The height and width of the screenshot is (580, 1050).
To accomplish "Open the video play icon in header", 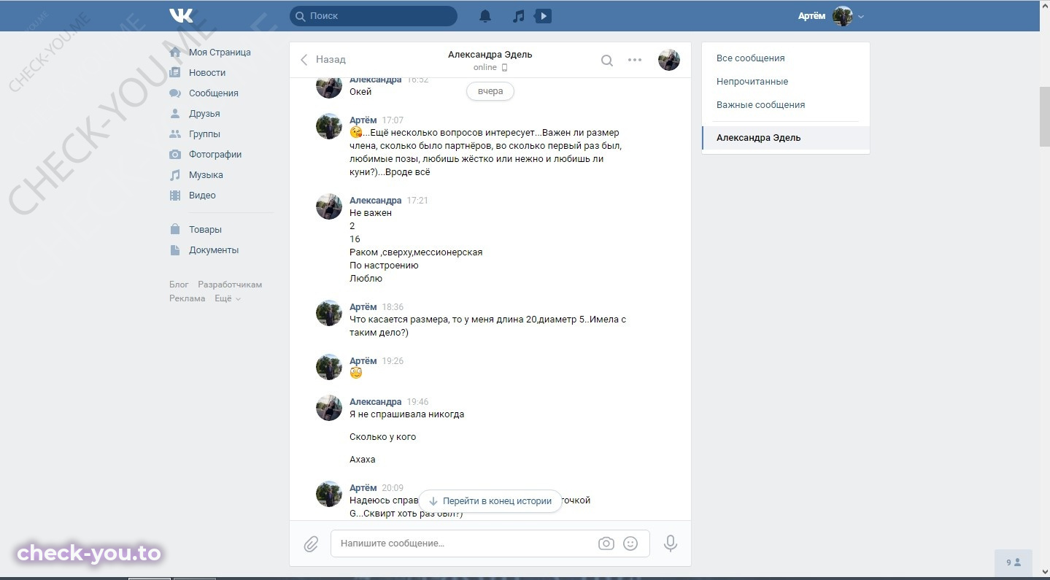I will 543,15.
